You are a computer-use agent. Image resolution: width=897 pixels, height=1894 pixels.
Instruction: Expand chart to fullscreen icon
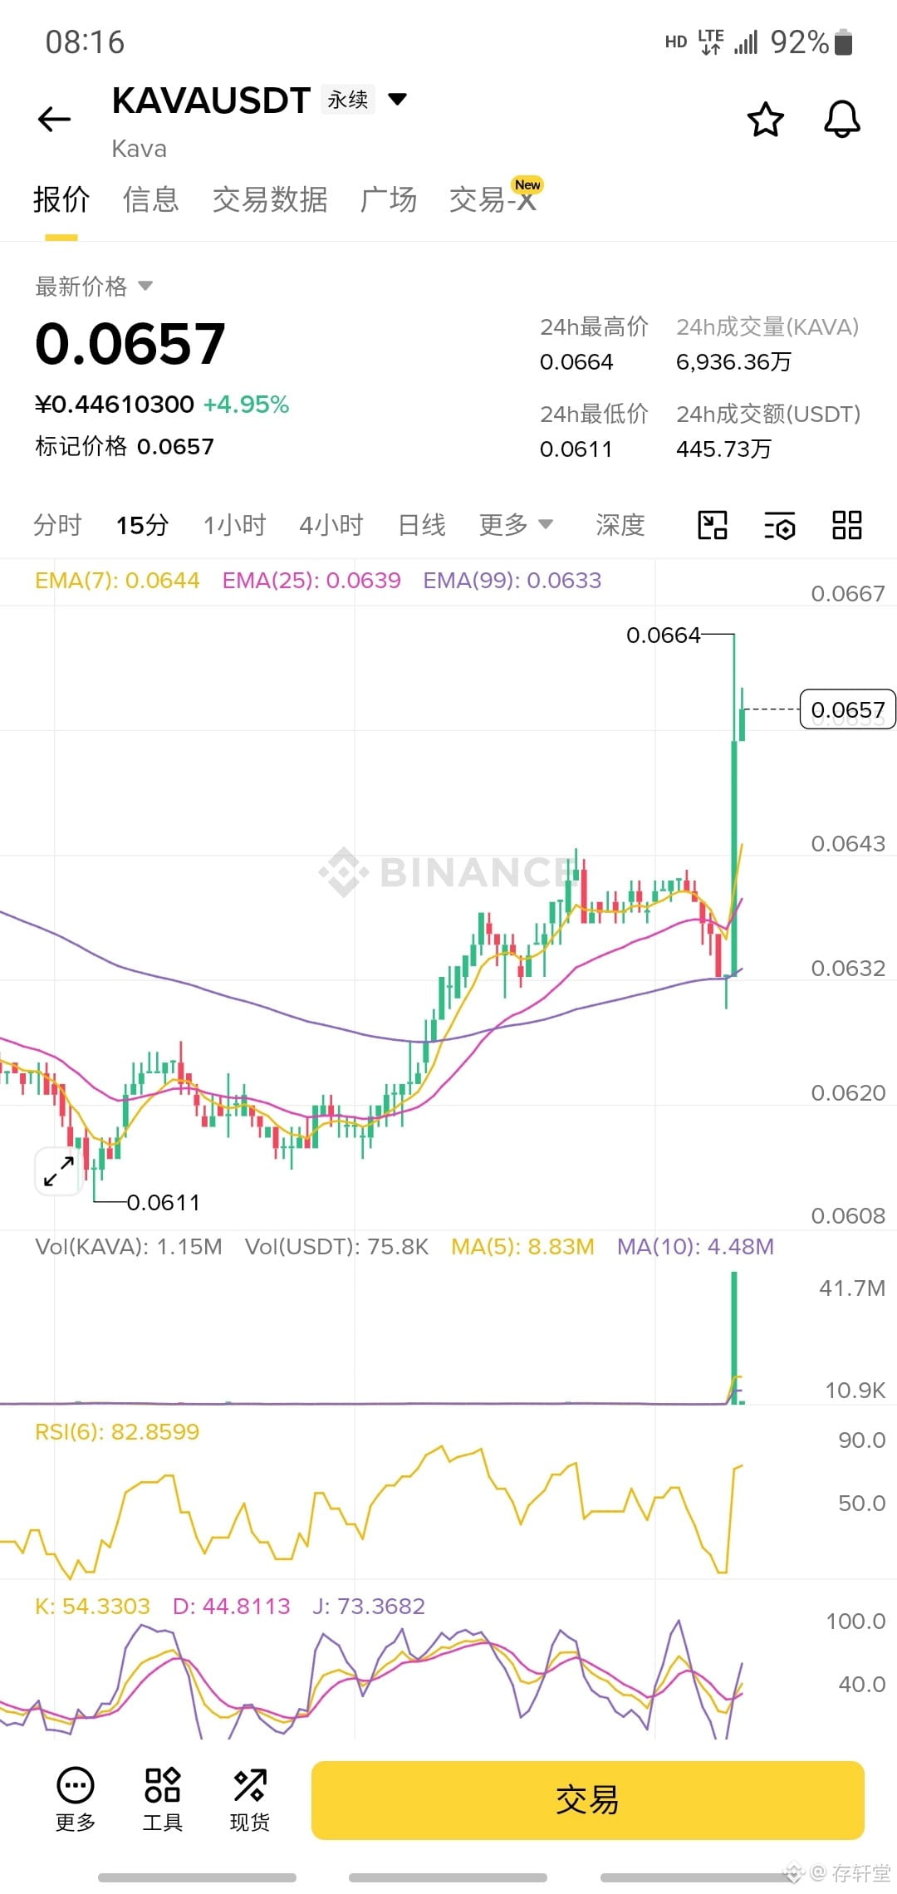[58, 1171]
